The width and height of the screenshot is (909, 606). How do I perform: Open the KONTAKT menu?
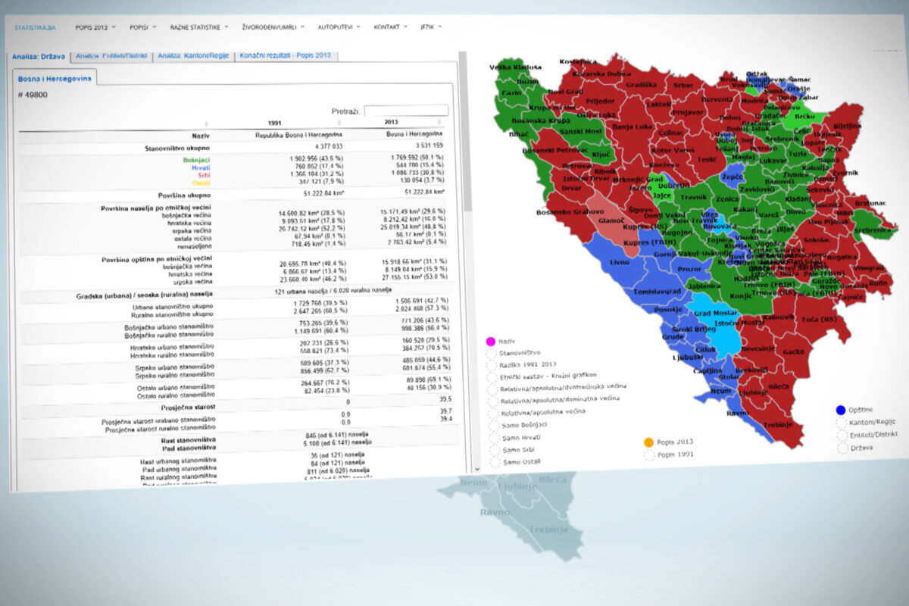(x=391, y=27)
